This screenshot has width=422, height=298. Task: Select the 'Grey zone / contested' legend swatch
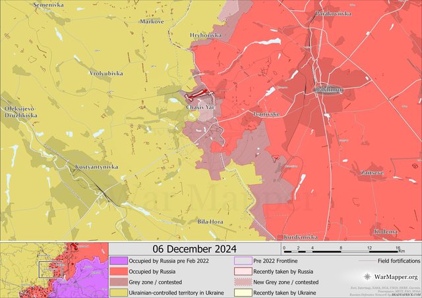[x=118, y=282]
